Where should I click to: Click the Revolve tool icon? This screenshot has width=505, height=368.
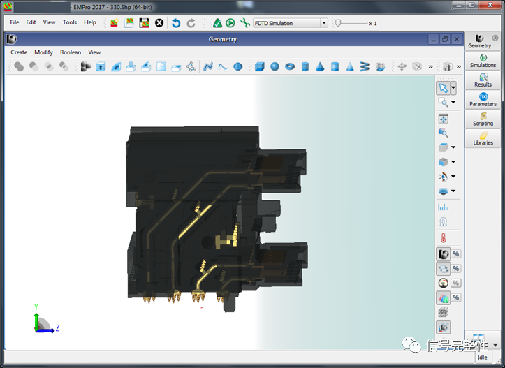pos(116,66)
